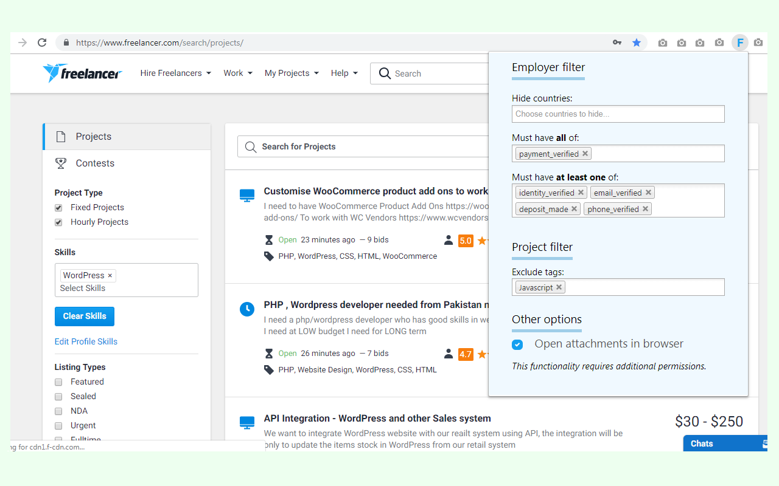Click the browser forward arrow

tap(23, 43)
